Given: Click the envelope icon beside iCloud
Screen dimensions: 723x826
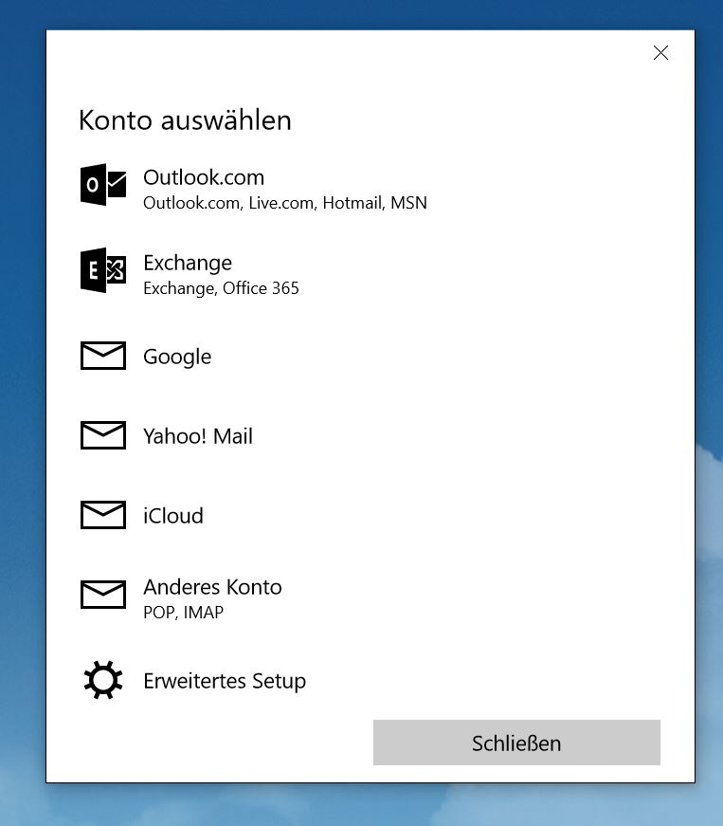Looking at the screenshot, I should tap(103, 515).
